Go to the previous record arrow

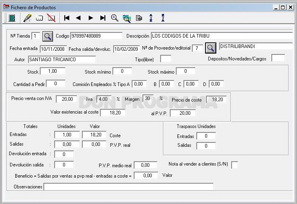click(x=78, y=18)
